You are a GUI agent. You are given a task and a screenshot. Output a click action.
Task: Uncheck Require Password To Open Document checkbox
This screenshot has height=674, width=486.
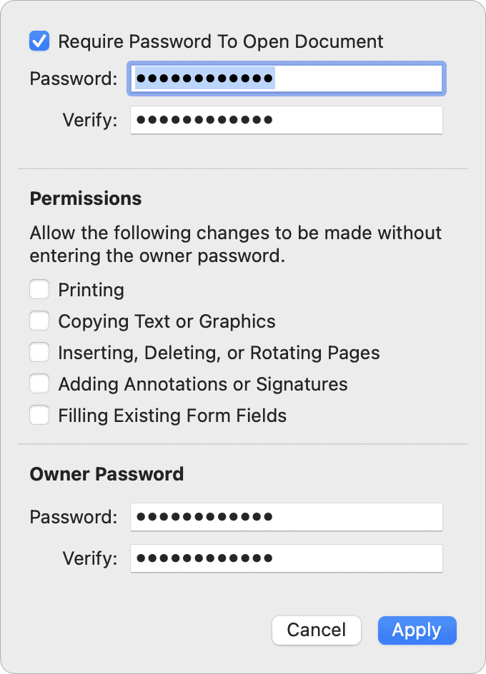tap(39, 41)
